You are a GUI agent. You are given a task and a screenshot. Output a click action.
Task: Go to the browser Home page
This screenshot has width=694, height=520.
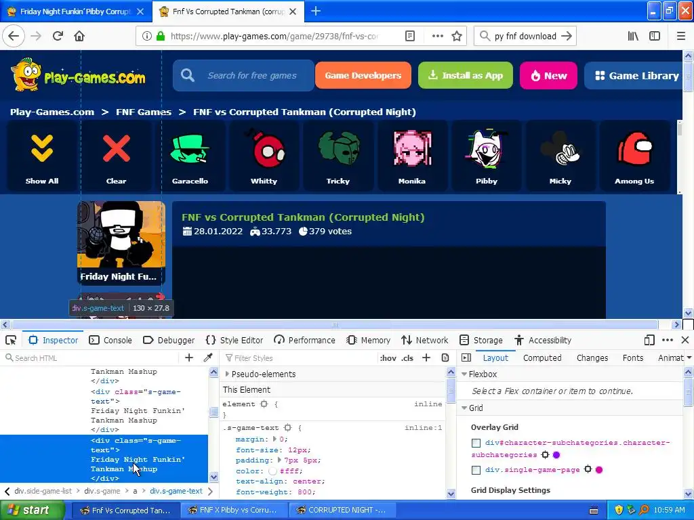click(x=79, y=36)
